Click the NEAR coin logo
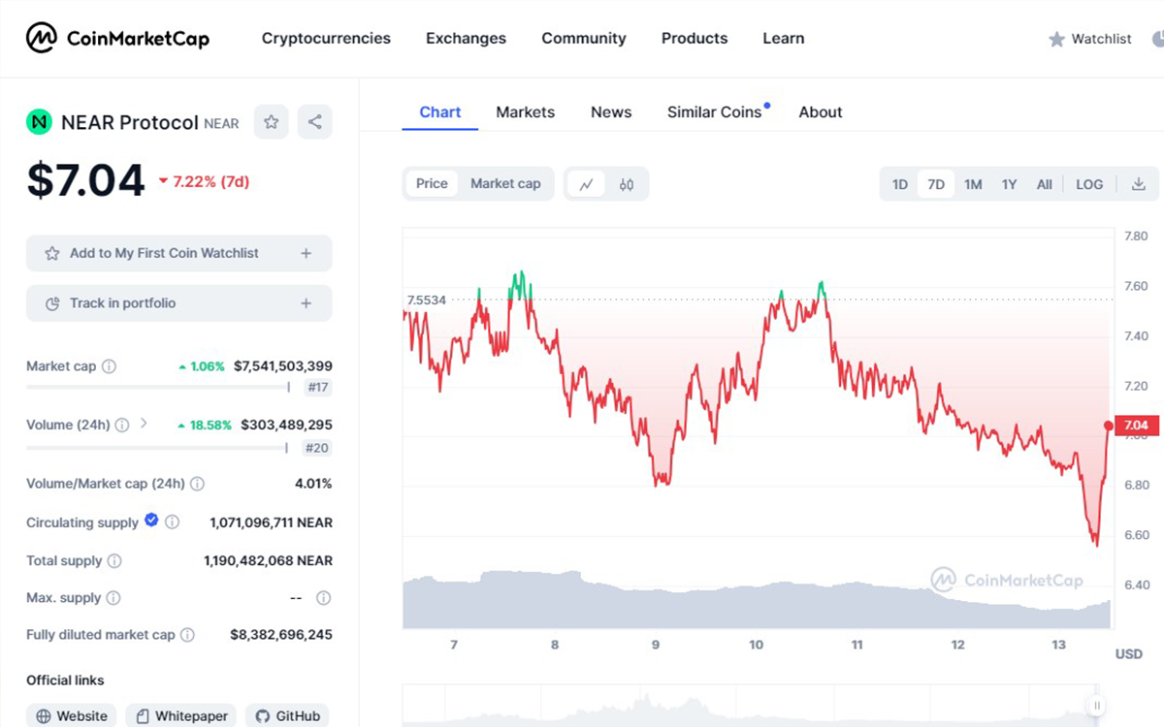 click(39, 122)
